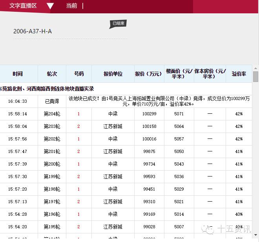Image resolution: width=259 pixels, height=242 pixels.
Task: Click floor price 5043
Action: (x=179, y=164)
